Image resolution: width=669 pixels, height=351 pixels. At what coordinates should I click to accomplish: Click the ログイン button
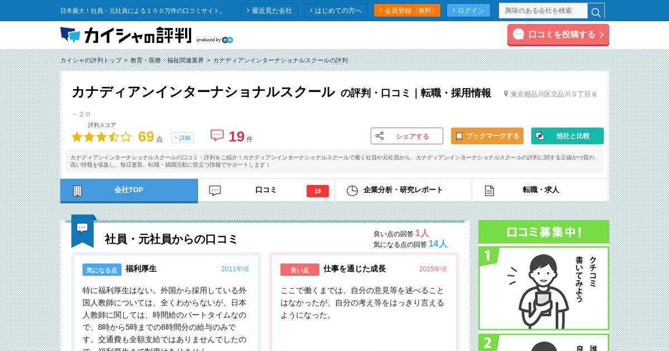[x=468, y=11]
